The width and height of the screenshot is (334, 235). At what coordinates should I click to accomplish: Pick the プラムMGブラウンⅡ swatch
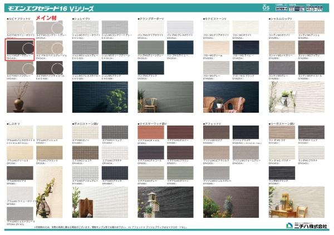point(50,152)
